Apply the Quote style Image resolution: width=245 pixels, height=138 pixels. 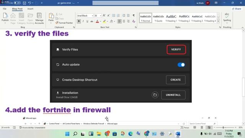pos(158,18)
